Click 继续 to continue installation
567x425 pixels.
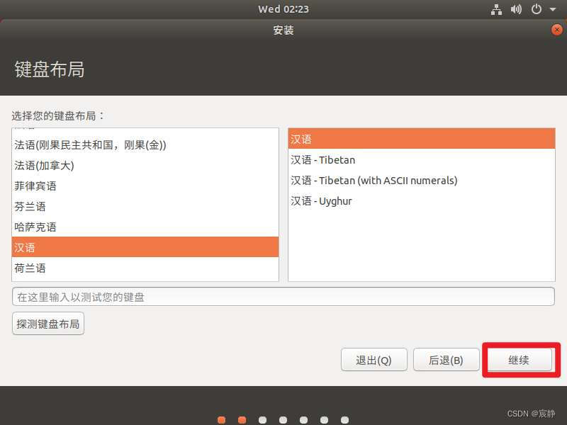pyautogui.click(x=520, y=360)
